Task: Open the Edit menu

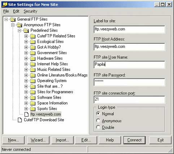Action: pos(16,11)
